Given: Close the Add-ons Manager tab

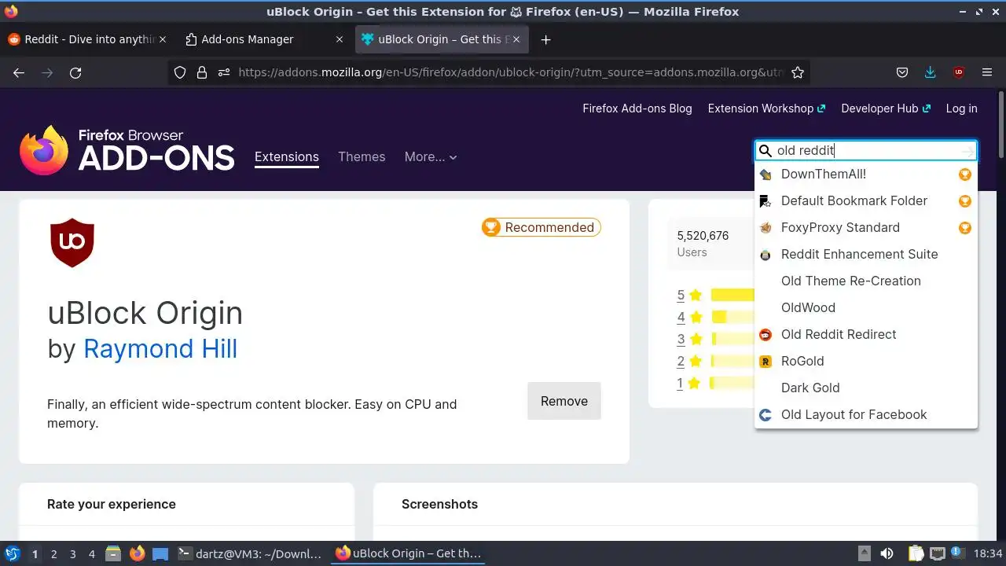Looking at the screenshot, I should [340, 39].
